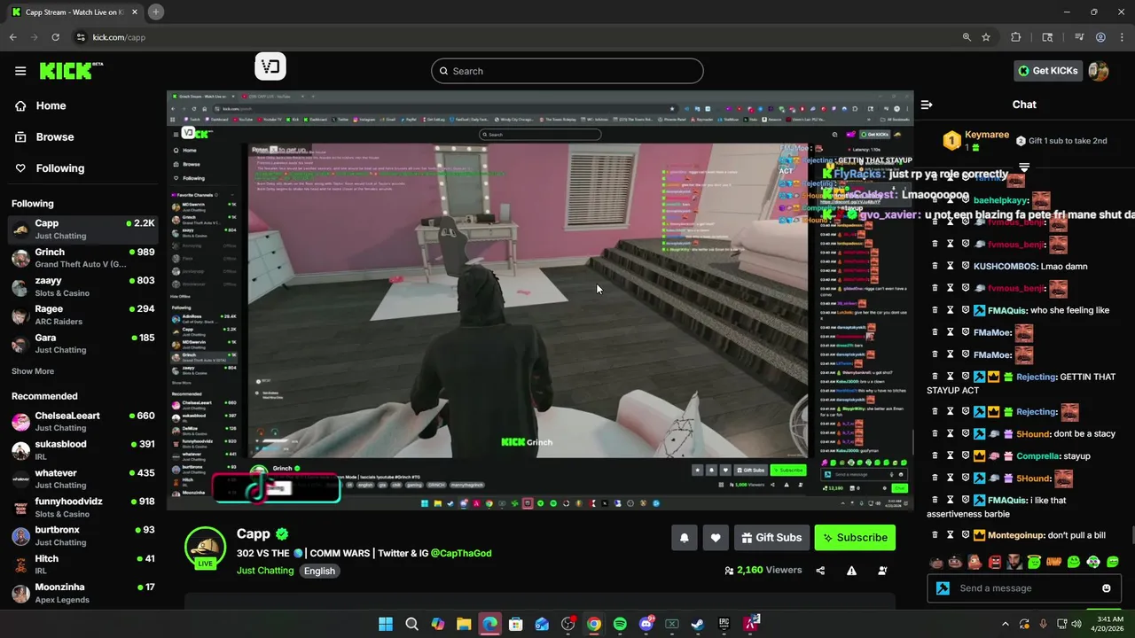
Task: Open the Chrome three-dot menu
Action: pos(1122,37)
